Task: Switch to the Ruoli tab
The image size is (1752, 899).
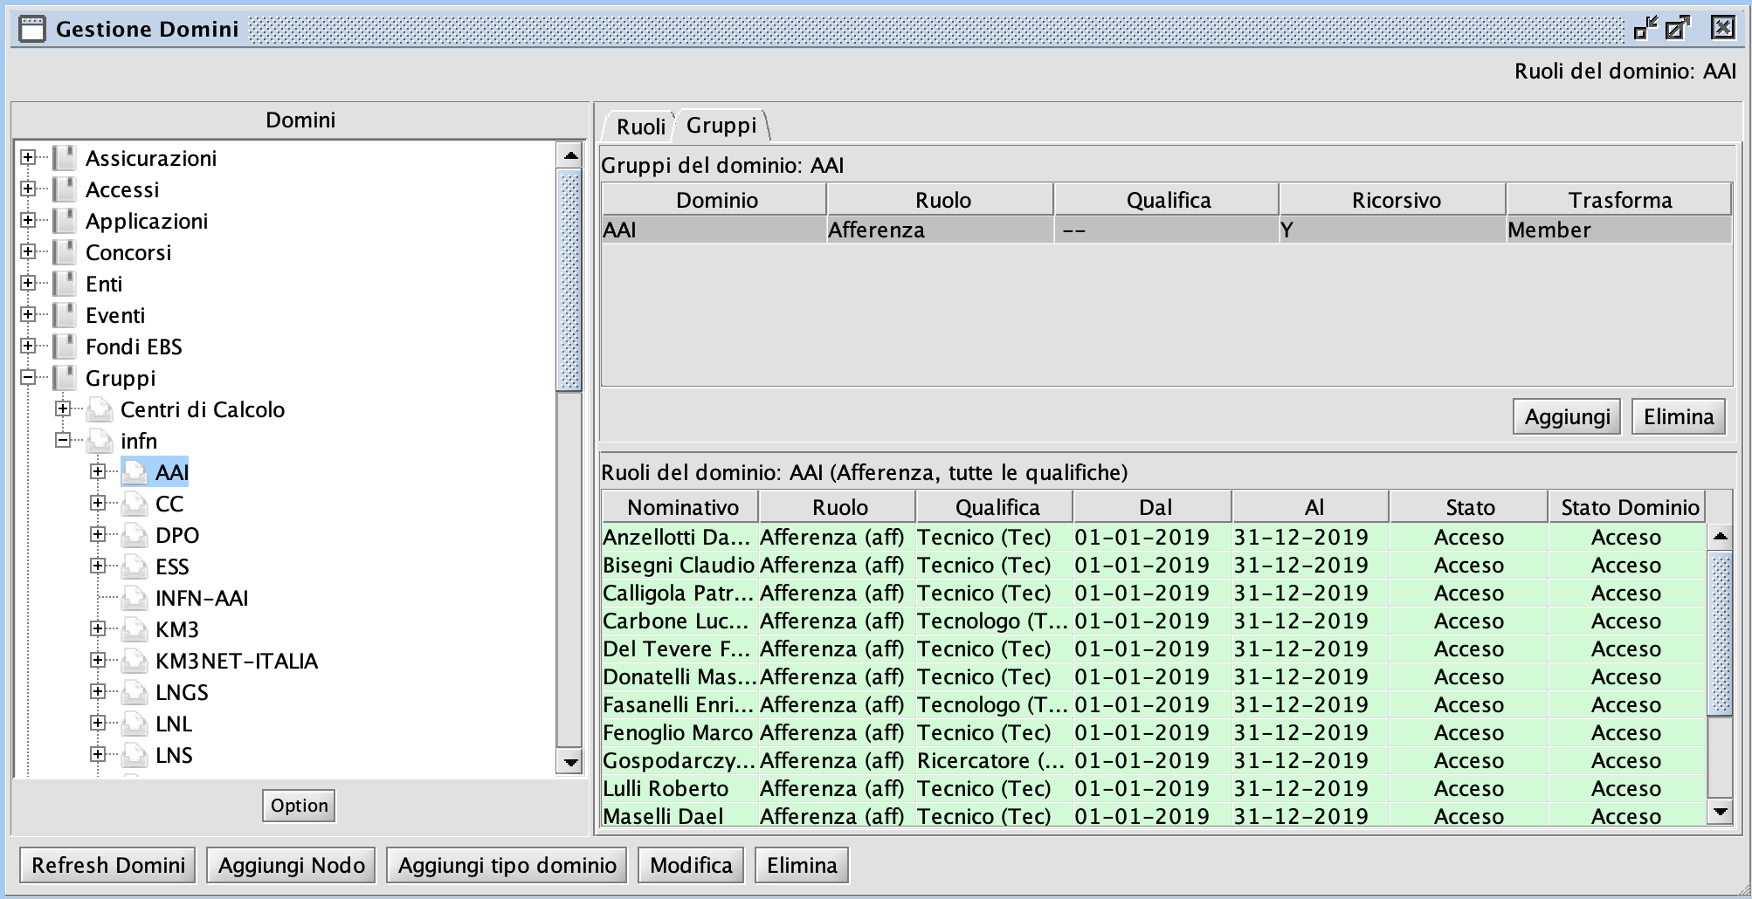Action: [640, 127]
